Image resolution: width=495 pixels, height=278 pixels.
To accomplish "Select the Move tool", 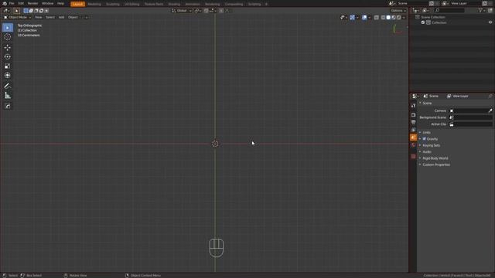I will pos(8,47).
